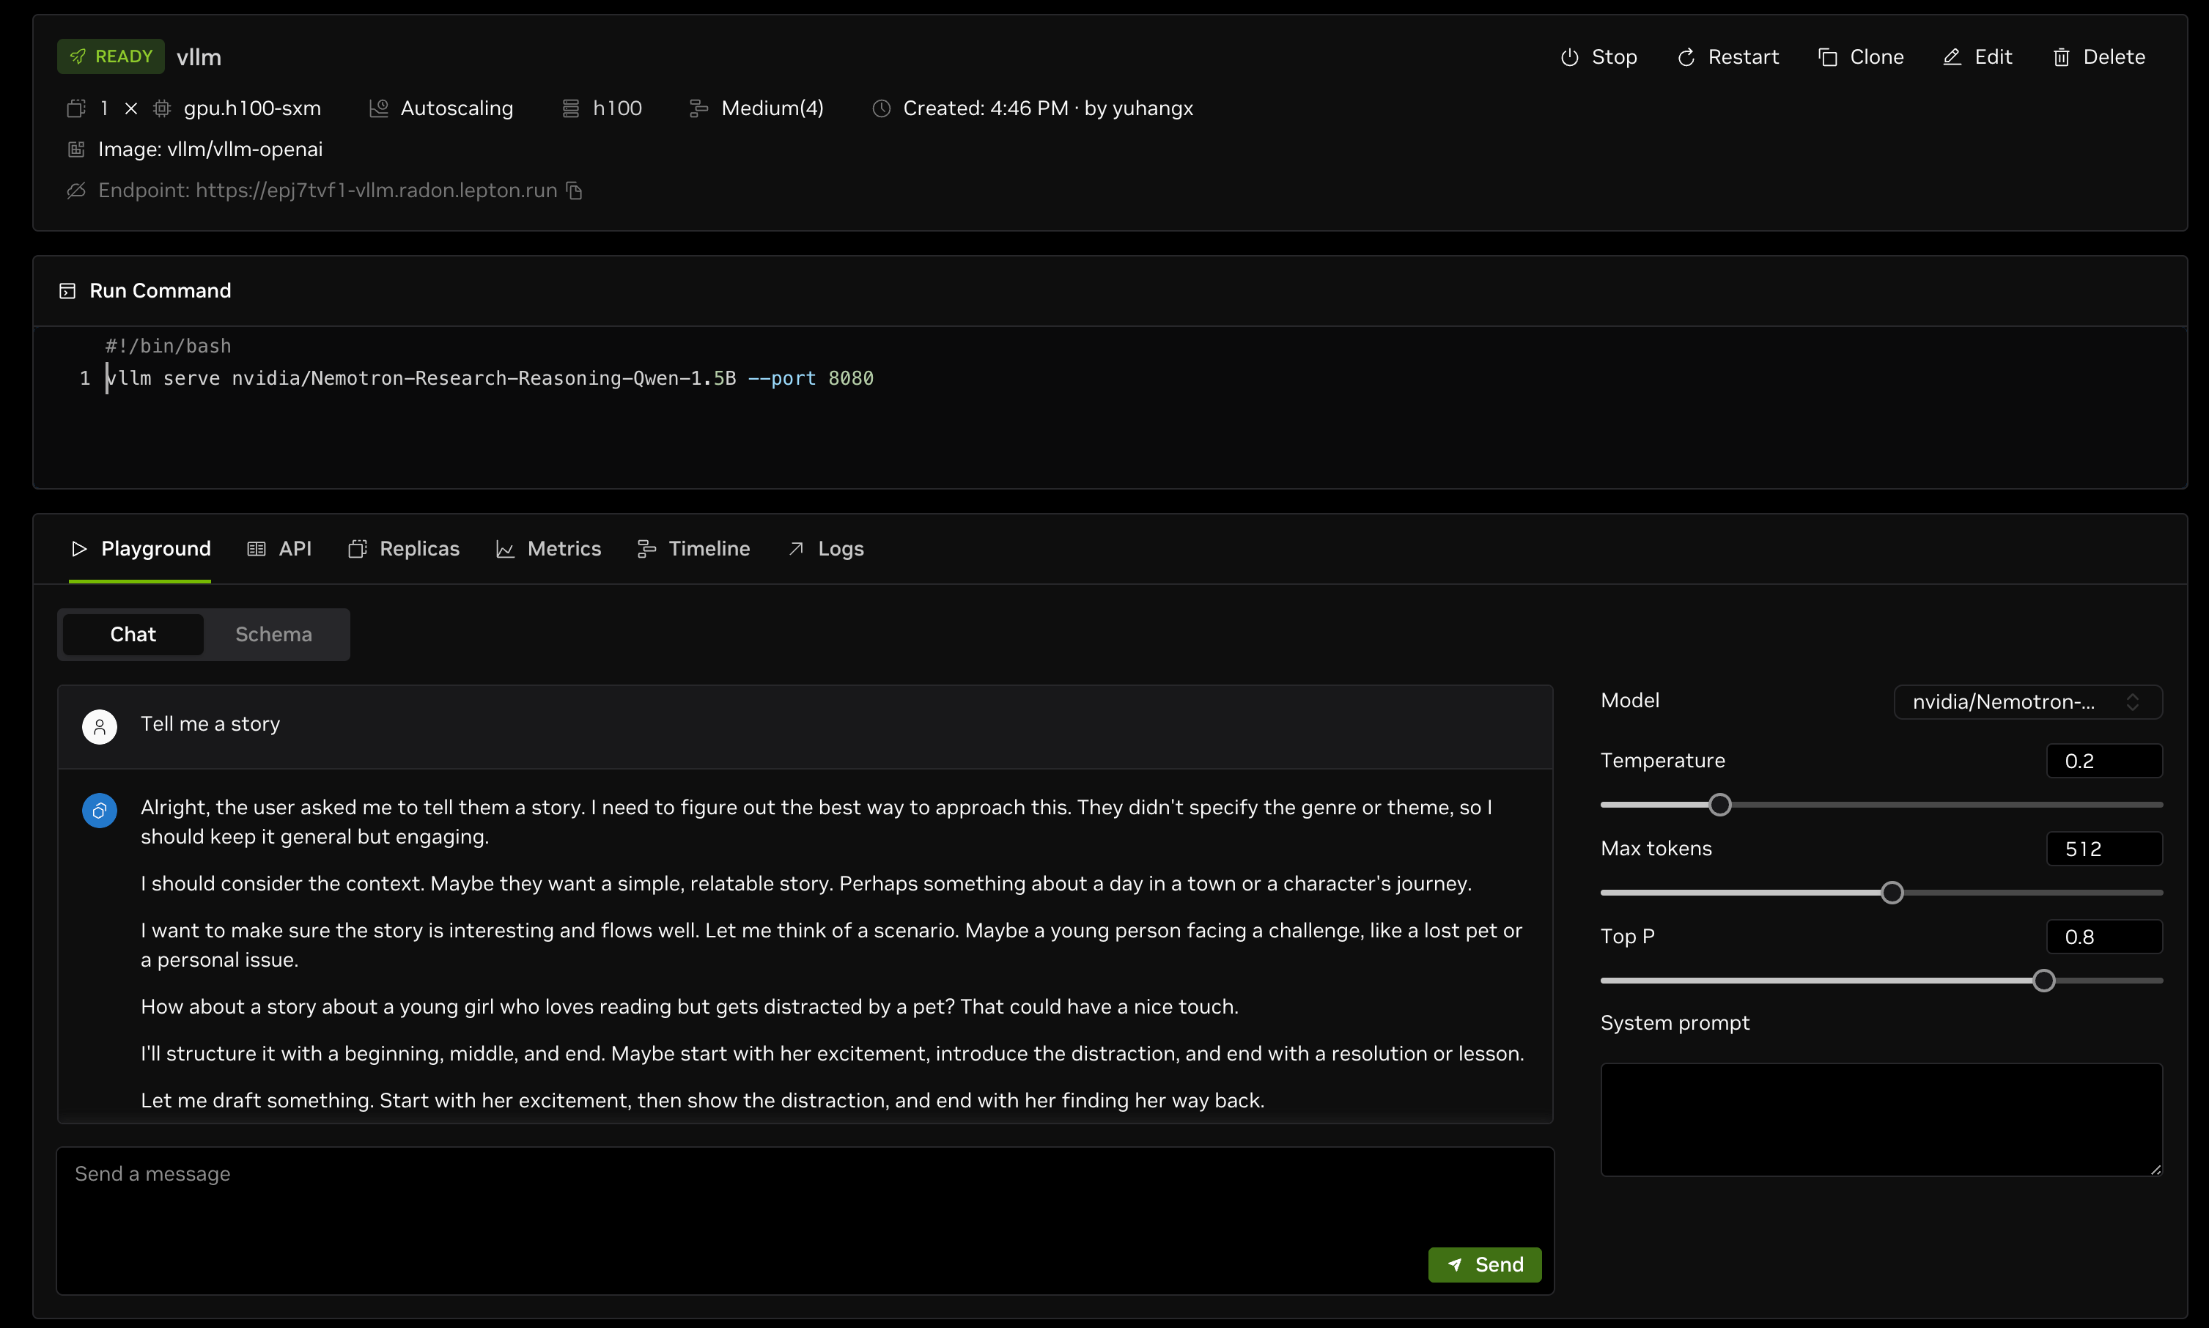Image resolution: width=2209 pixels, height=1328 pixels.
Task: Delete the vllm deployment
Action: 2099,57
